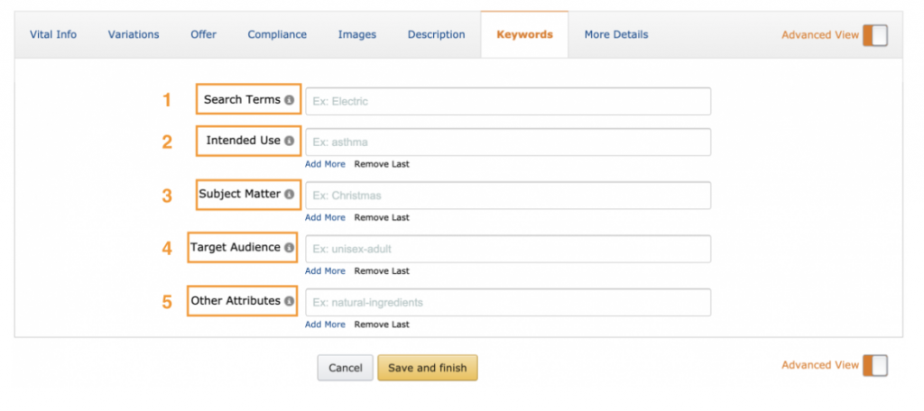Click Add More under Intended Use

click(x=325, y=164)
